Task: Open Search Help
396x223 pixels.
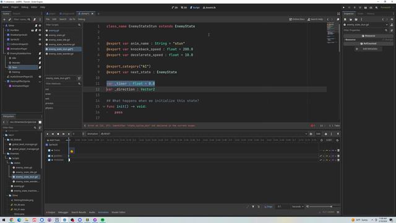Action: tap(315, 19)
